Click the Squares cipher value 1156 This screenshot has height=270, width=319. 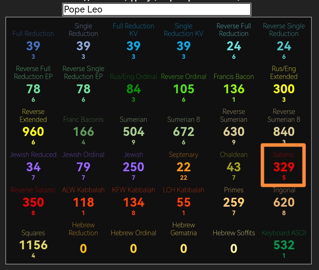click(33, 245)
